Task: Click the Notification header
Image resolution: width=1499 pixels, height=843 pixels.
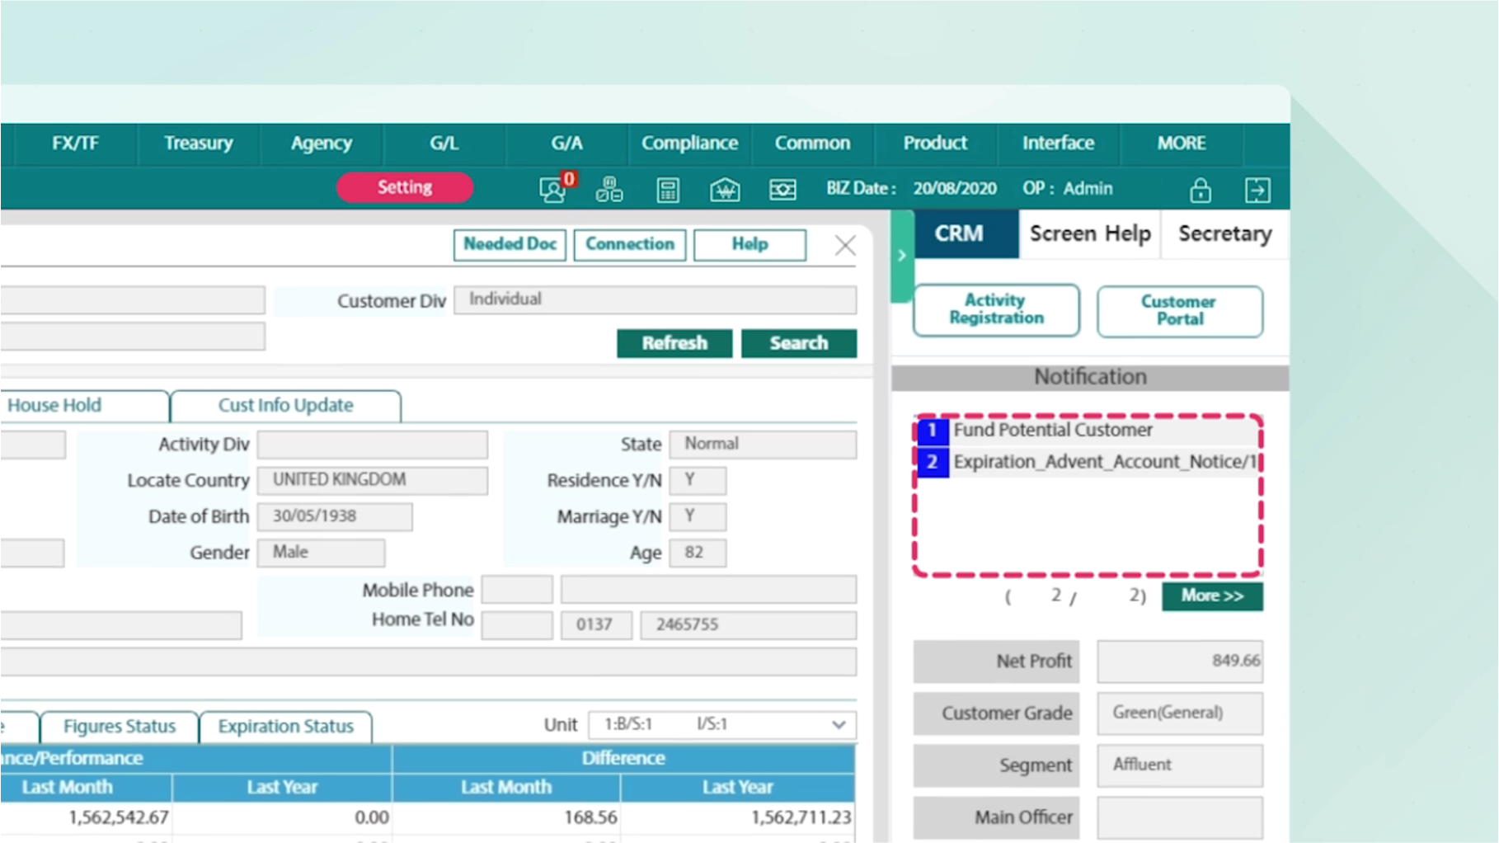Action: 1090,378
